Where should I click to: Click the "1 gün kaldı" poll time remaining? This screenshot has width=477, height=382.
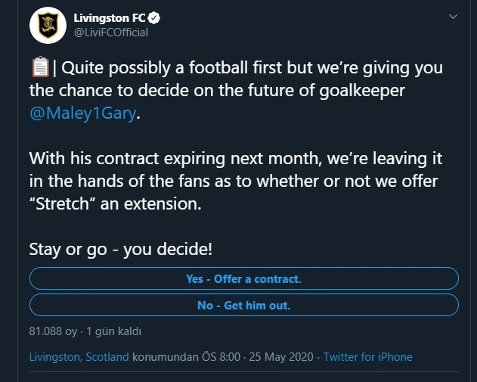click(x=114, y=331)
